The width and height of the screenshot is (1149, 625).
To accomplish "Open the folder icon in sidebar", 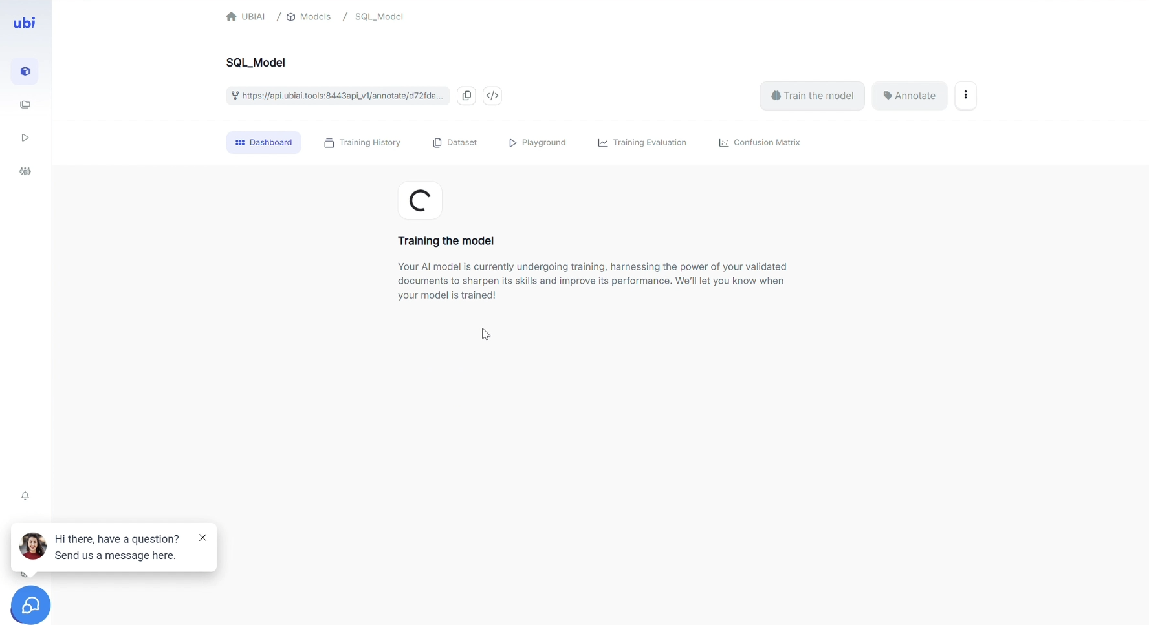I will pyautogui.click(x=25, y=105).
